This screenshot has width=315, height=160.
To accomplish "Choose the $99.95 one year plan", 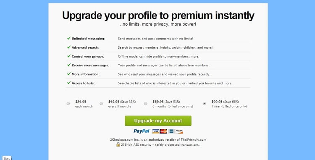I will click(204, 104).
